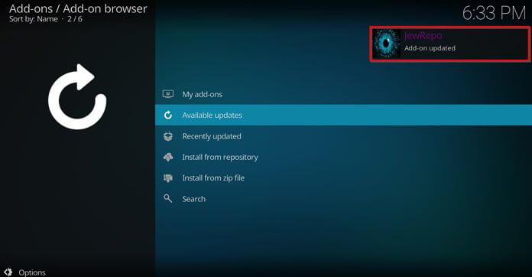
Task: Click the Available updates refresh icon
Action: [x=168, y=115]
